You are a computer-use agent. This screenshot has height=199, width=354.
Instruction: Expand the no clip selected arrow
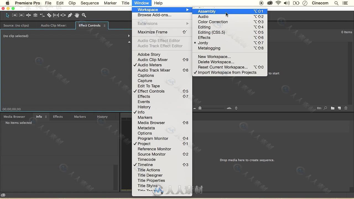[x=129, y=36]
